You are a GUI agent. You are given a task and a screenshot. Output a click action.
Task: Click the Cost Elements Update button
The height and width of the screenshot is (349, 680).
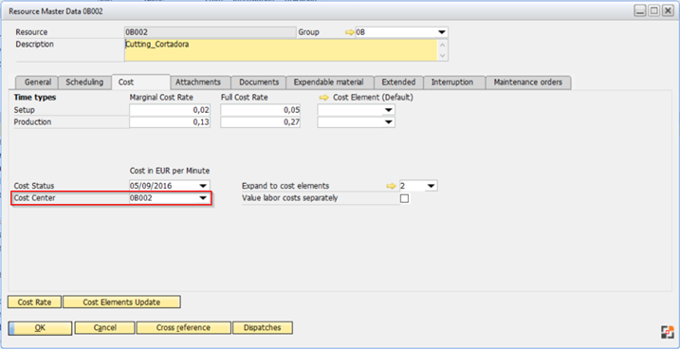(121, 303)
